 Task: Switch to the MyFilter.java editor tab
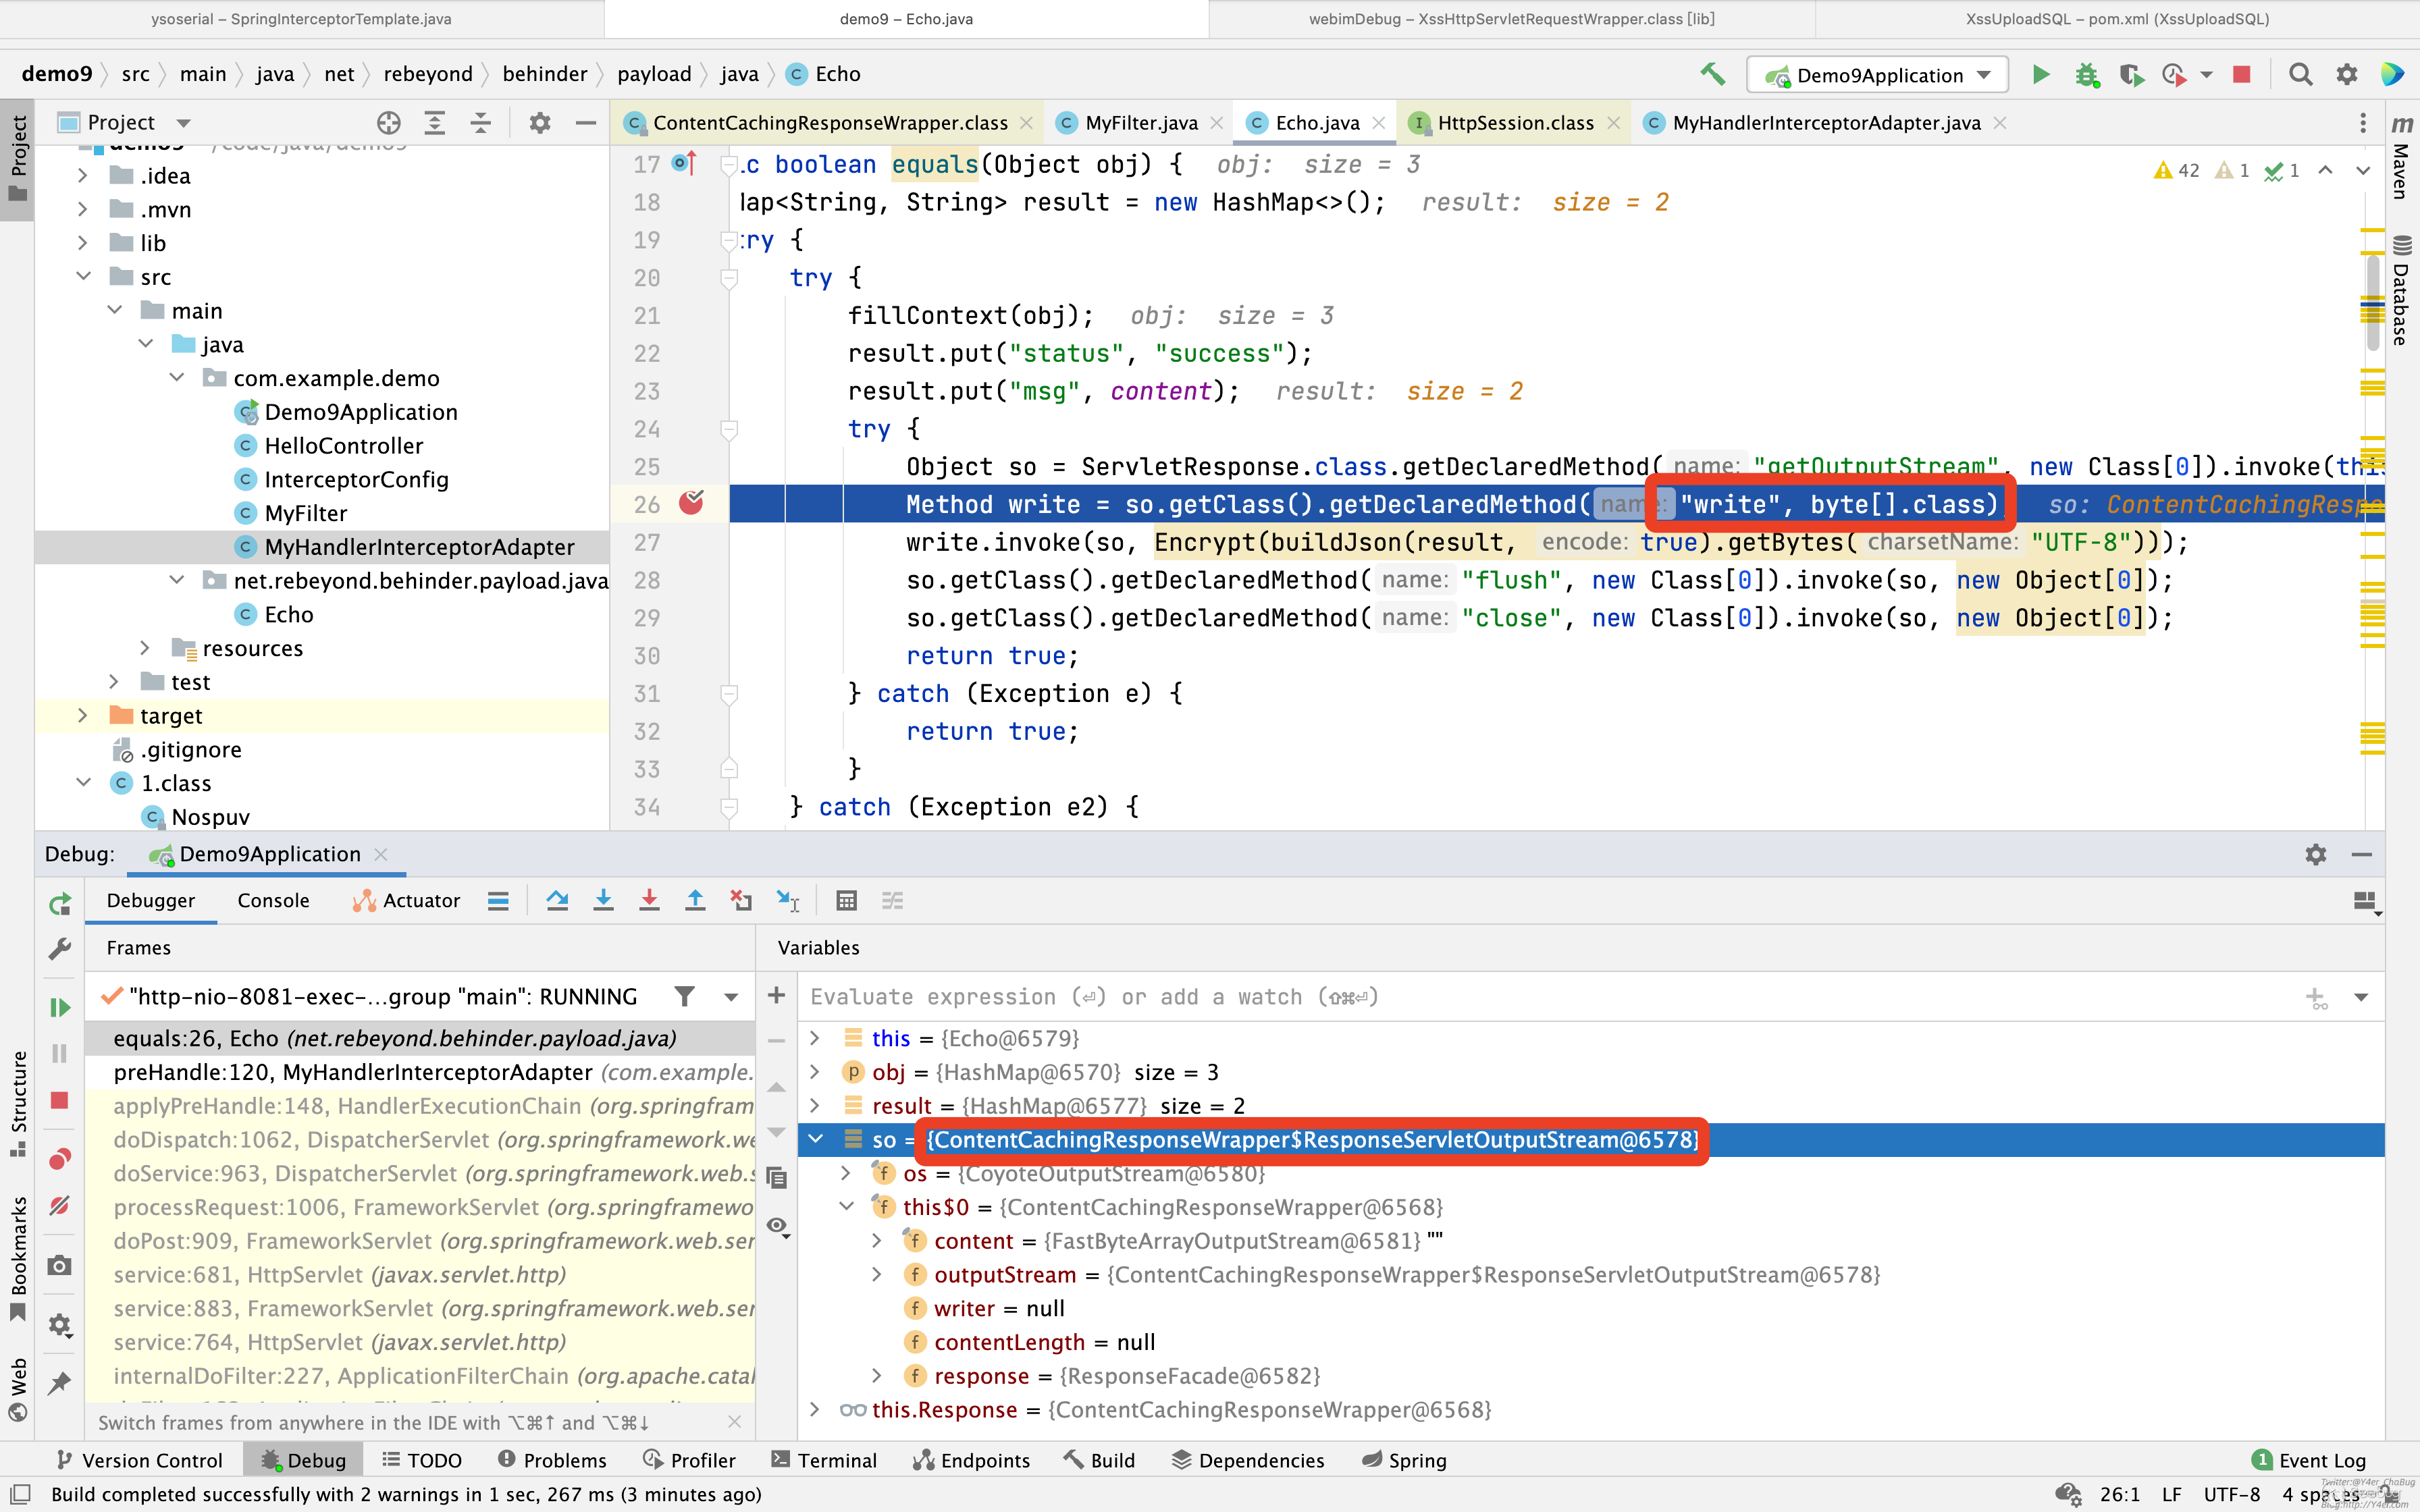[1140, 123]
